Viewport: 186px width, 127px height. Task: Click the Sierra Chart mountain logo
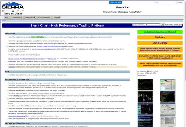click(x=13, y=8)
